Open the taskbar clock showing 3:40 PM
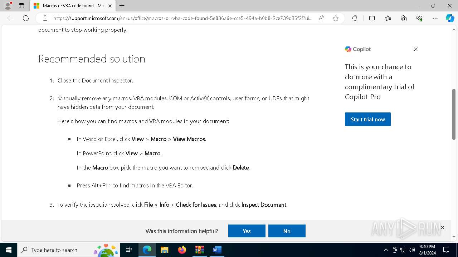Screen dimensions: 458x257 427,250
